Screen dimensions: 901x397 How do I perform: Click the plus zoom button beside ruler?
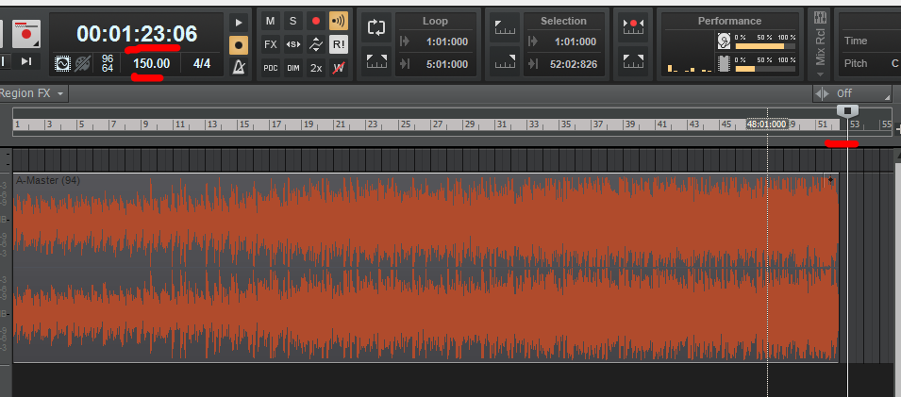[898, 130]
